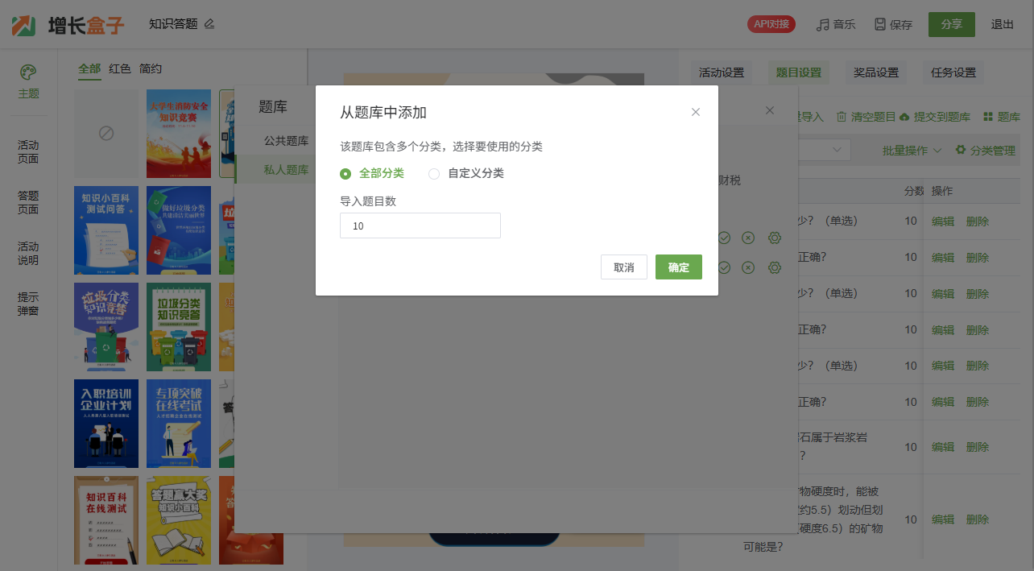Image resolution: width=1034 pixels, height=571 pixels.
Task: Click the 题库 grid icon
Action: [988, 117]
